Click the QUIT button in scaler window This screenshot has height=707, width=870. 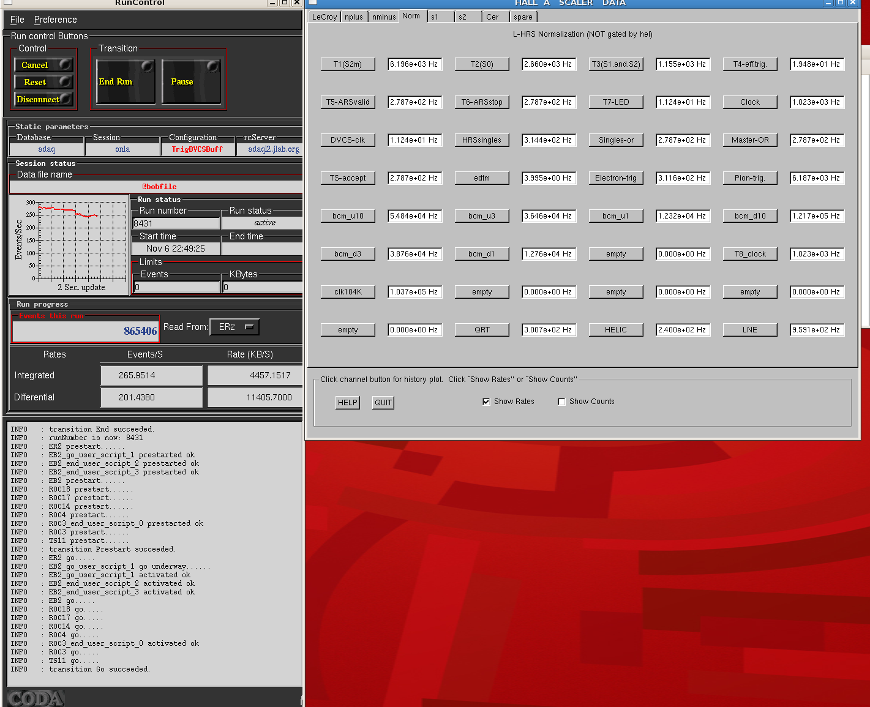pyautogui.click(x=383, y=402)
